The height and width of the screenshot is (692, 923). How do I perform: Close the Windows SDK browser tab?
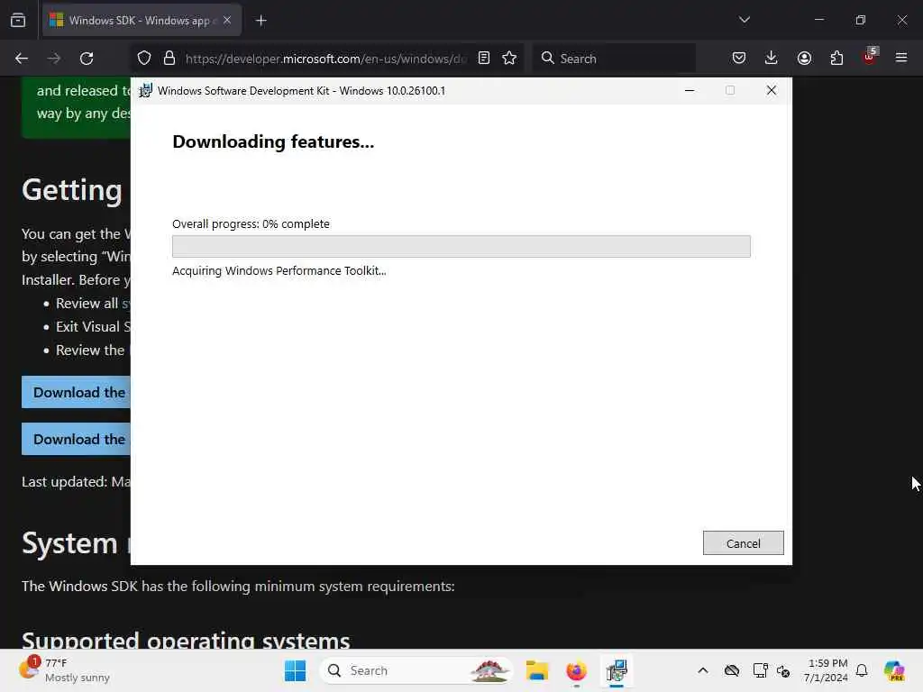[227, 20]
